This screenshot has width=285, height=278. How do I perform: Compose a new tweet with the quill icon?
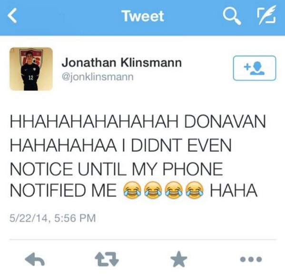pyautogui.click(x=266, y=15)
